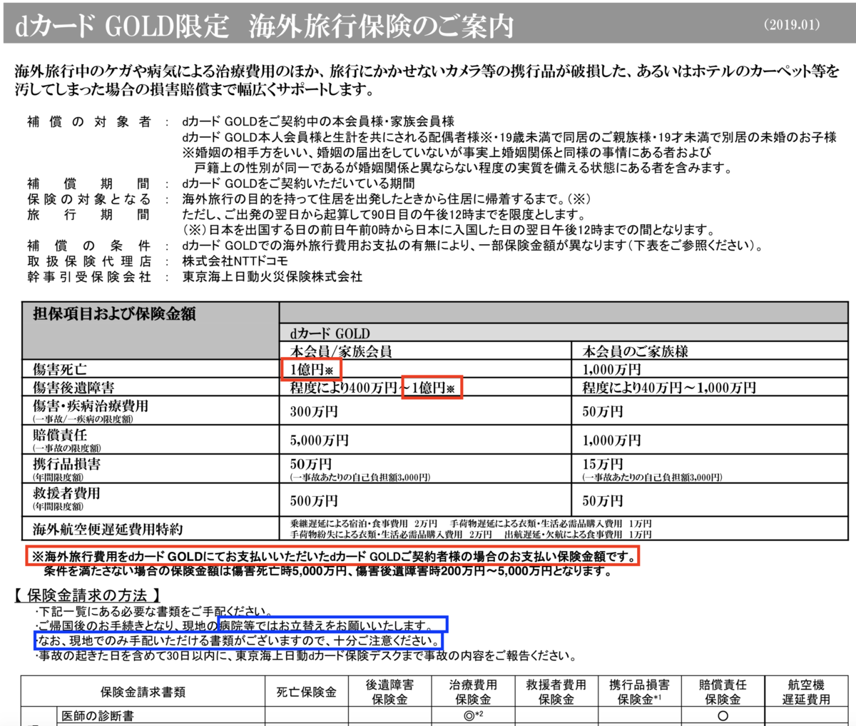The width and height of the screenshot is (856, 726).
Task: Click the label '補償の対象者'
Action: click(x=89, y=122)
